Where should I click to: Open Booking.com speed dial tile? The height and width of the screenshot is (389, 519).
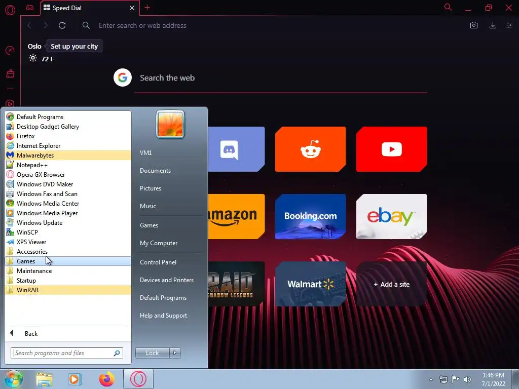[311, 216]
